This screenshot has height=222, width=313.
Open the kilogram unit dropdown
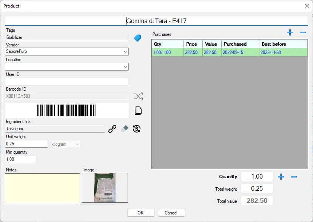pyautogui.click(x=65, y=144)
